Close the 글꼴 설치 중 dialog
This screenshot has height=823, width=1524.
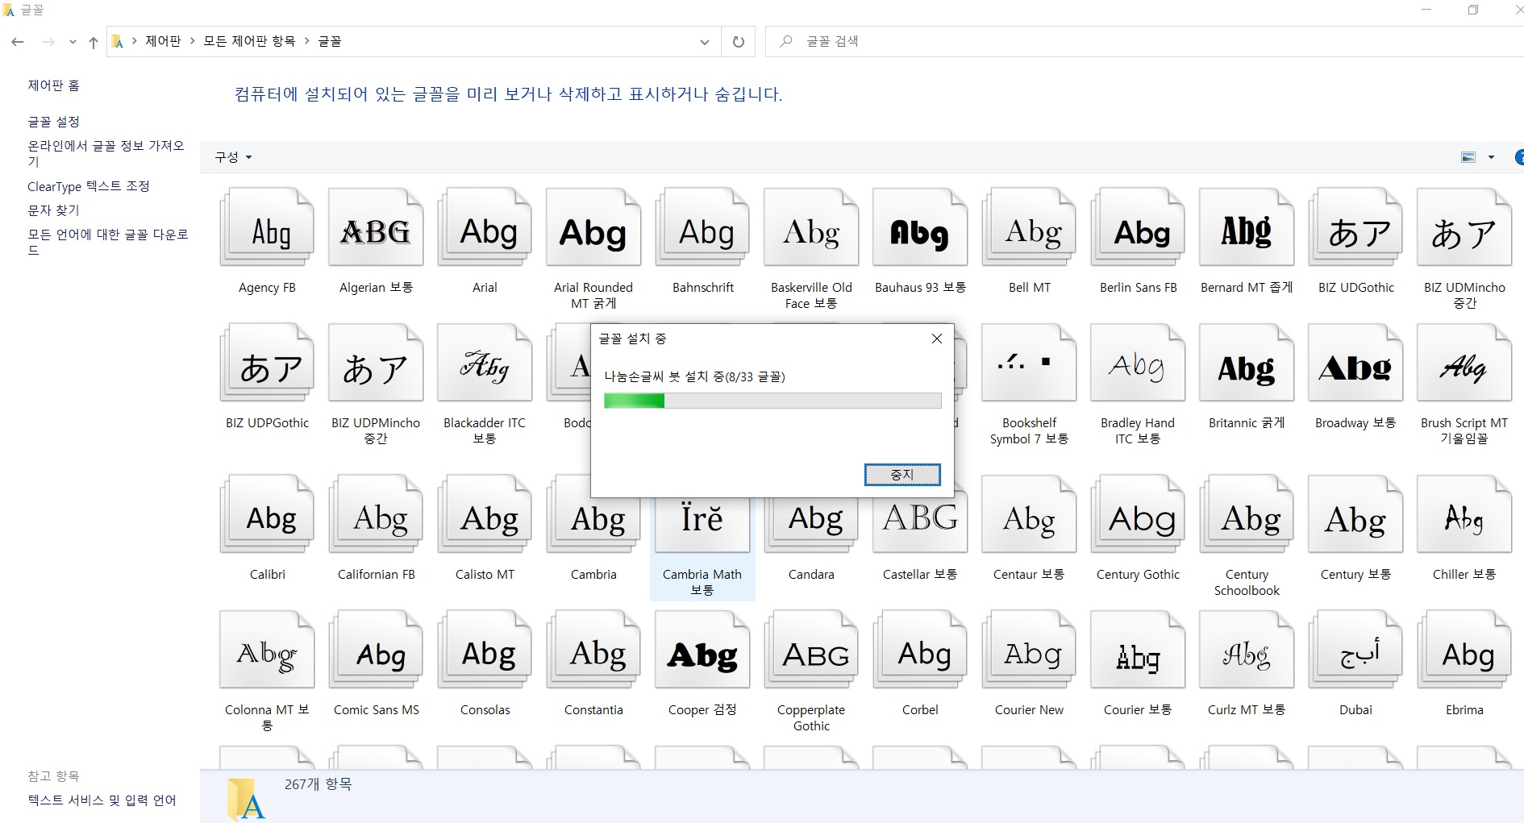[x=937, y=339]
